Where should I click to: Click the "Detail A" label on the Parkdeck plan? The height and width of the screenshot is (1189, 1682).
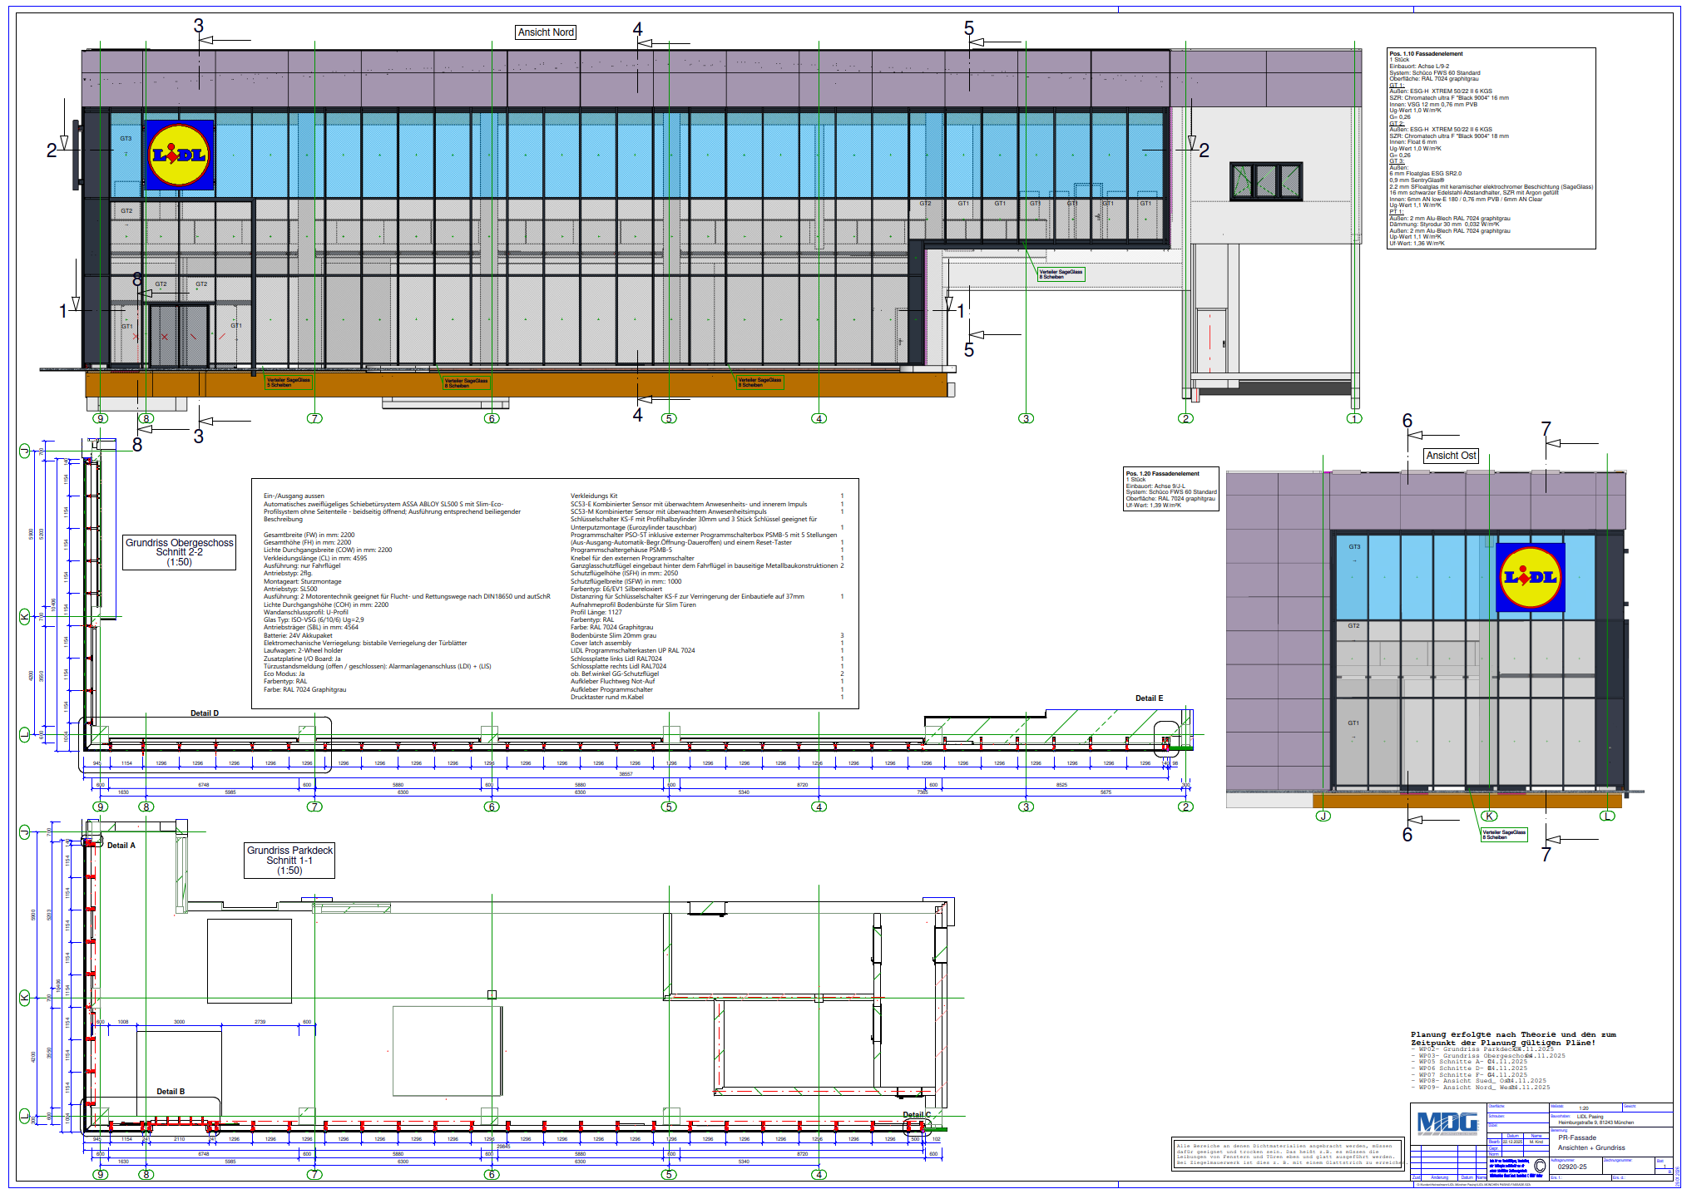121,846
